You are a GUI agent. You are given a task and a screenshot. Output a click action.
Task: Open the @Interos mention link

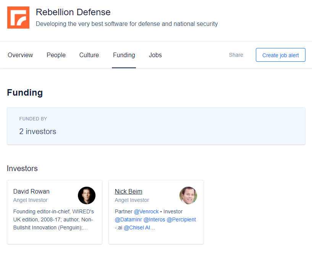click(154, 219)
